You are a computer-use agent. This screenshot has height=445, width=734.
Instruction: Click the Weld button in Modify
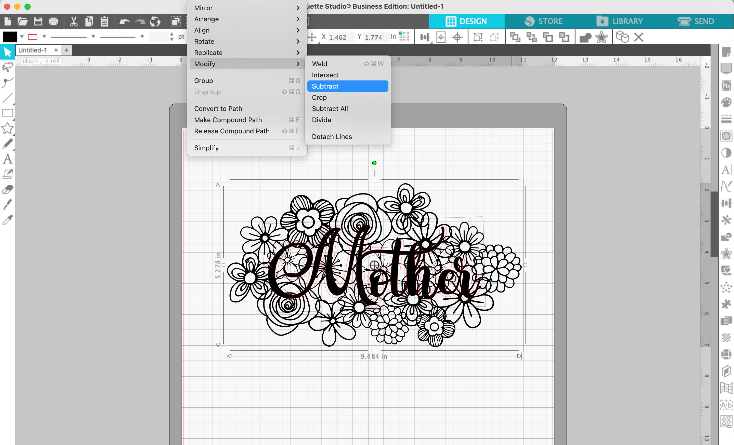[x=320, y=64]
